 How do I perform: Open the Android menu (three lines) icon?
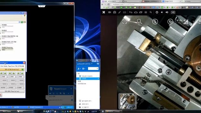pos(146,12)
